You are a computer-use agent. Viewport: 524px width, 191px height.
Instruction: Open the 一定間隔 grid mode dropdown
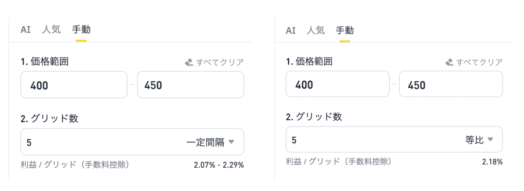(205, 142)
